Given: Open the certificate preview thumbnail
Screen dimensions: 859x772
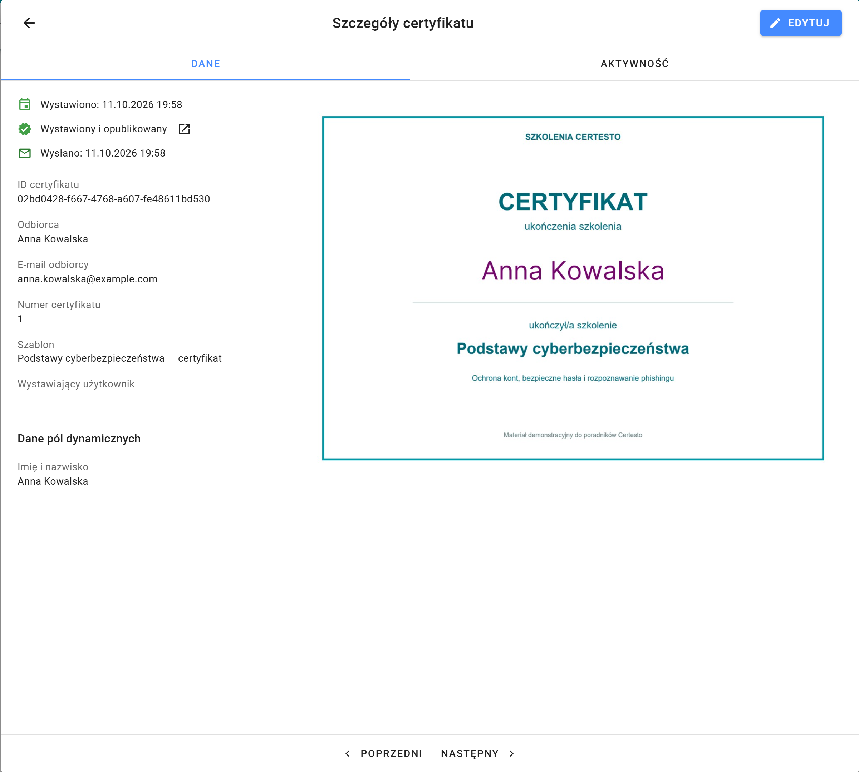Looking at the screenshot, I should 573,288.
